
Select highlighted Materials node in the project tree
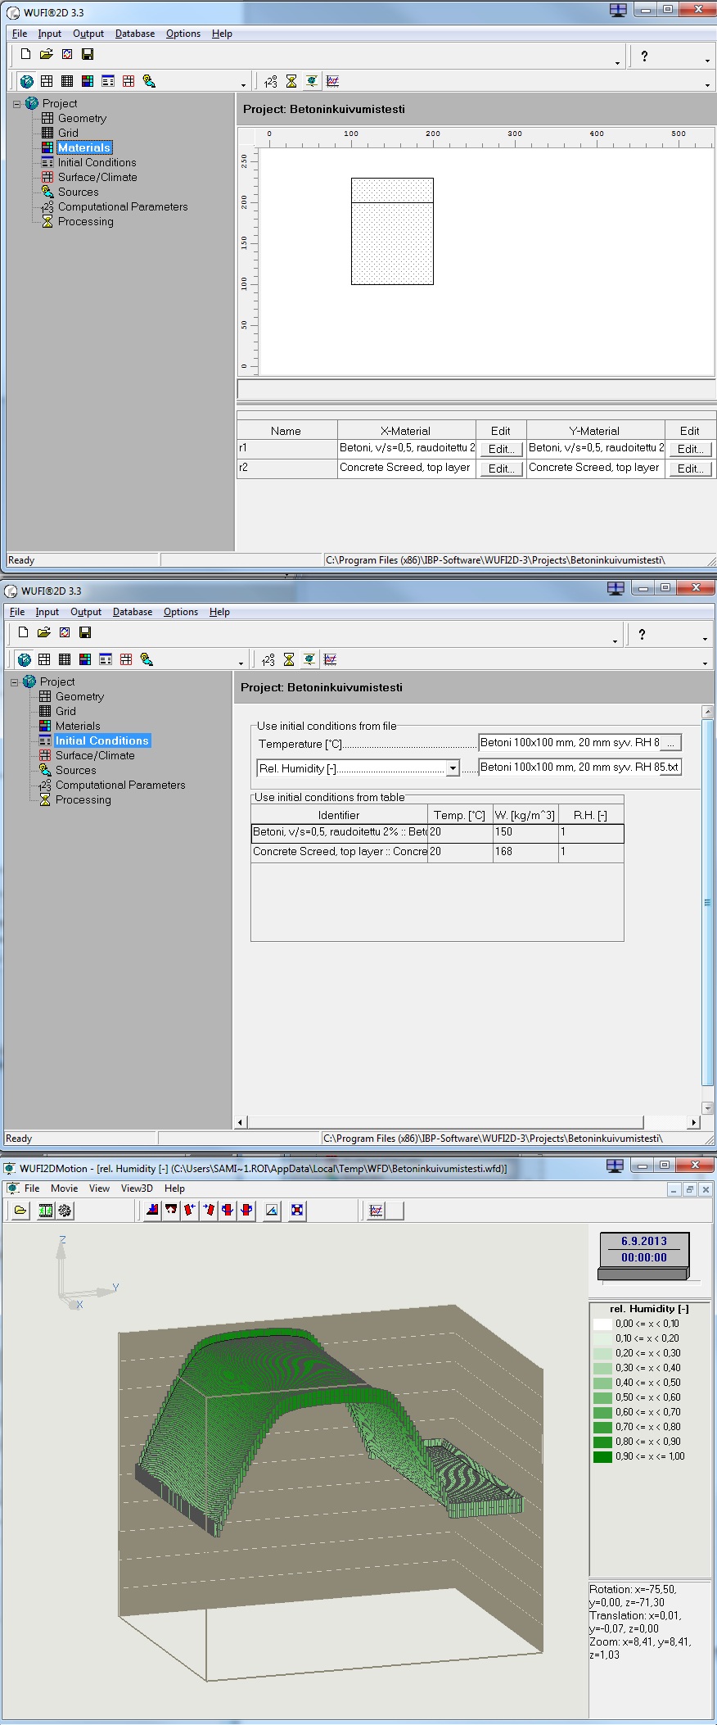(x=83, y=147)
